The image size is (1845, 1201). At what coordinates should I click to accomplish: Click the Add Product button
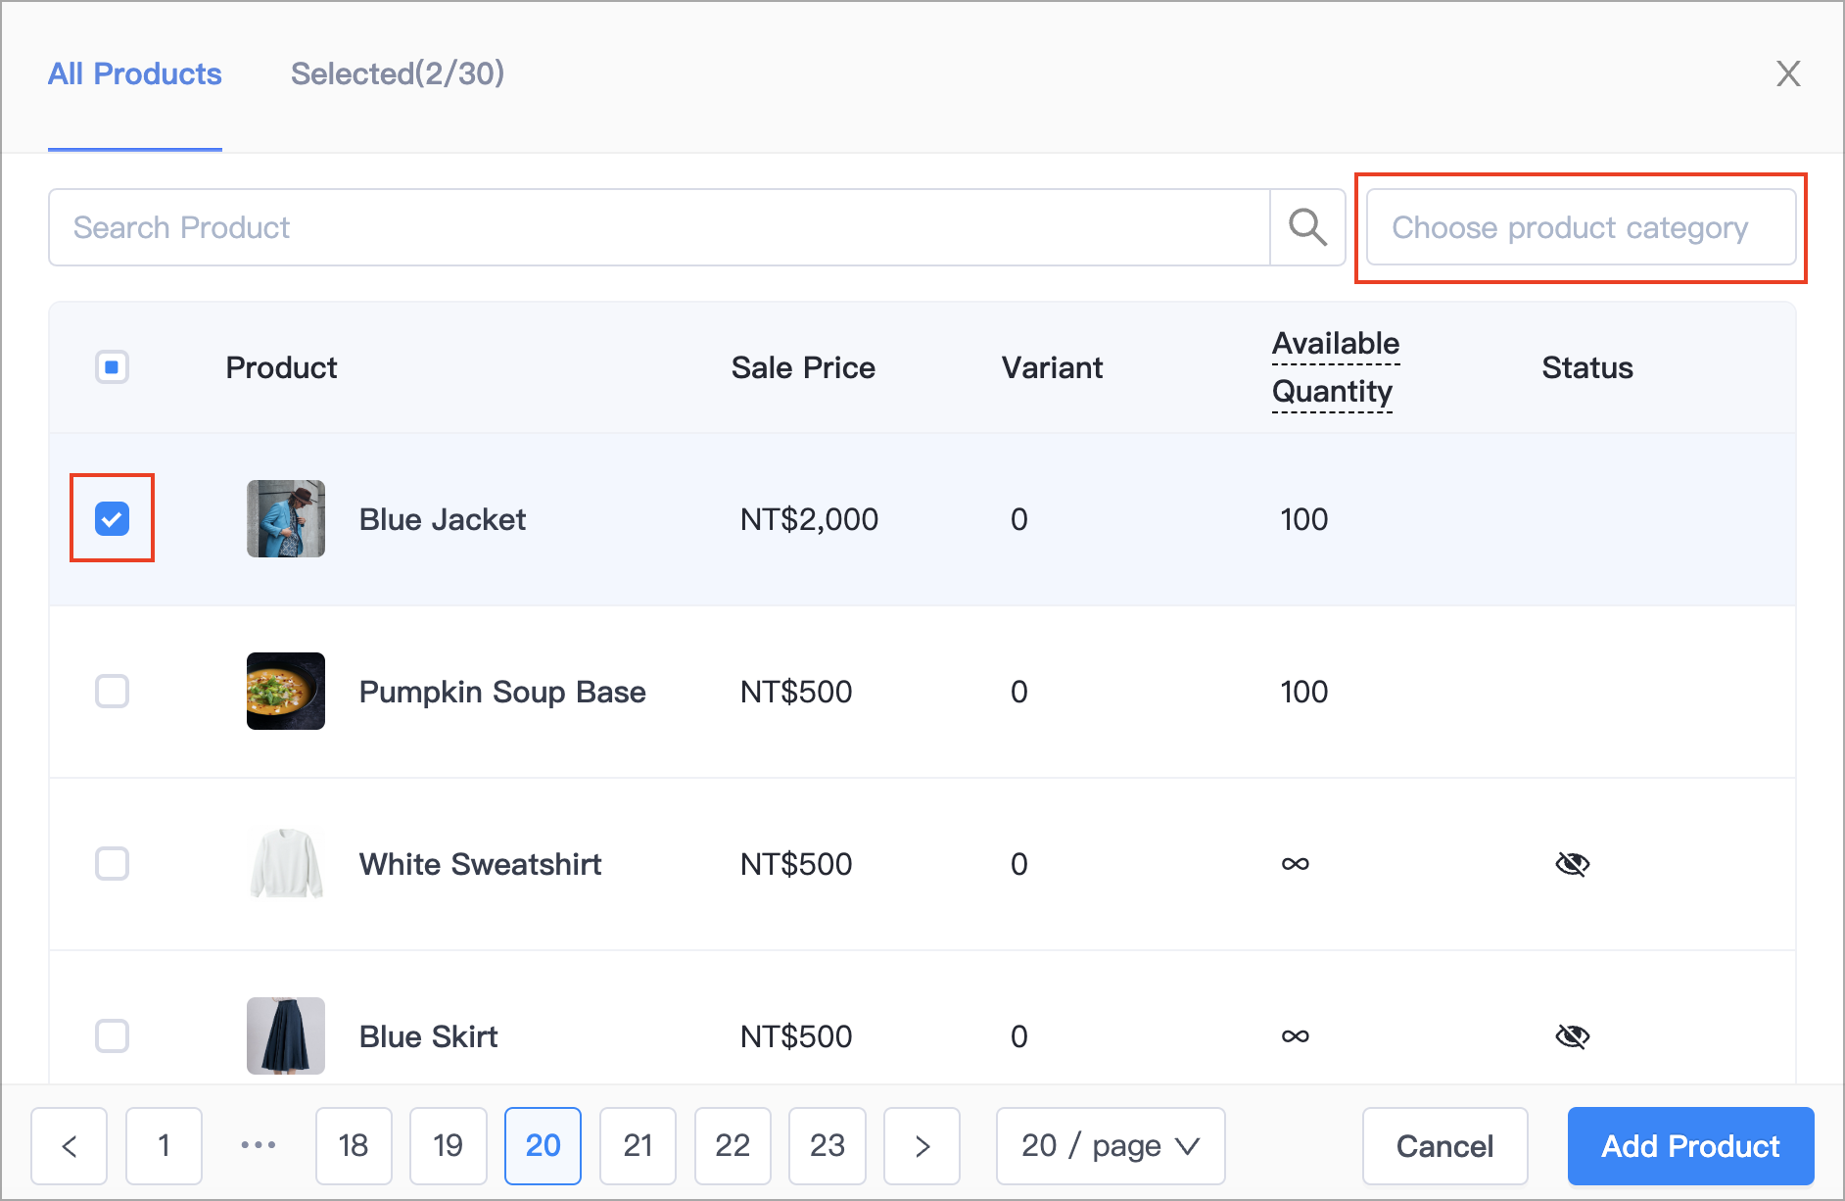[1690, 1146]
